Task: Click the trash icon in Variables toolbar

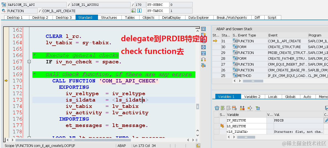Action: click(217, 108)
